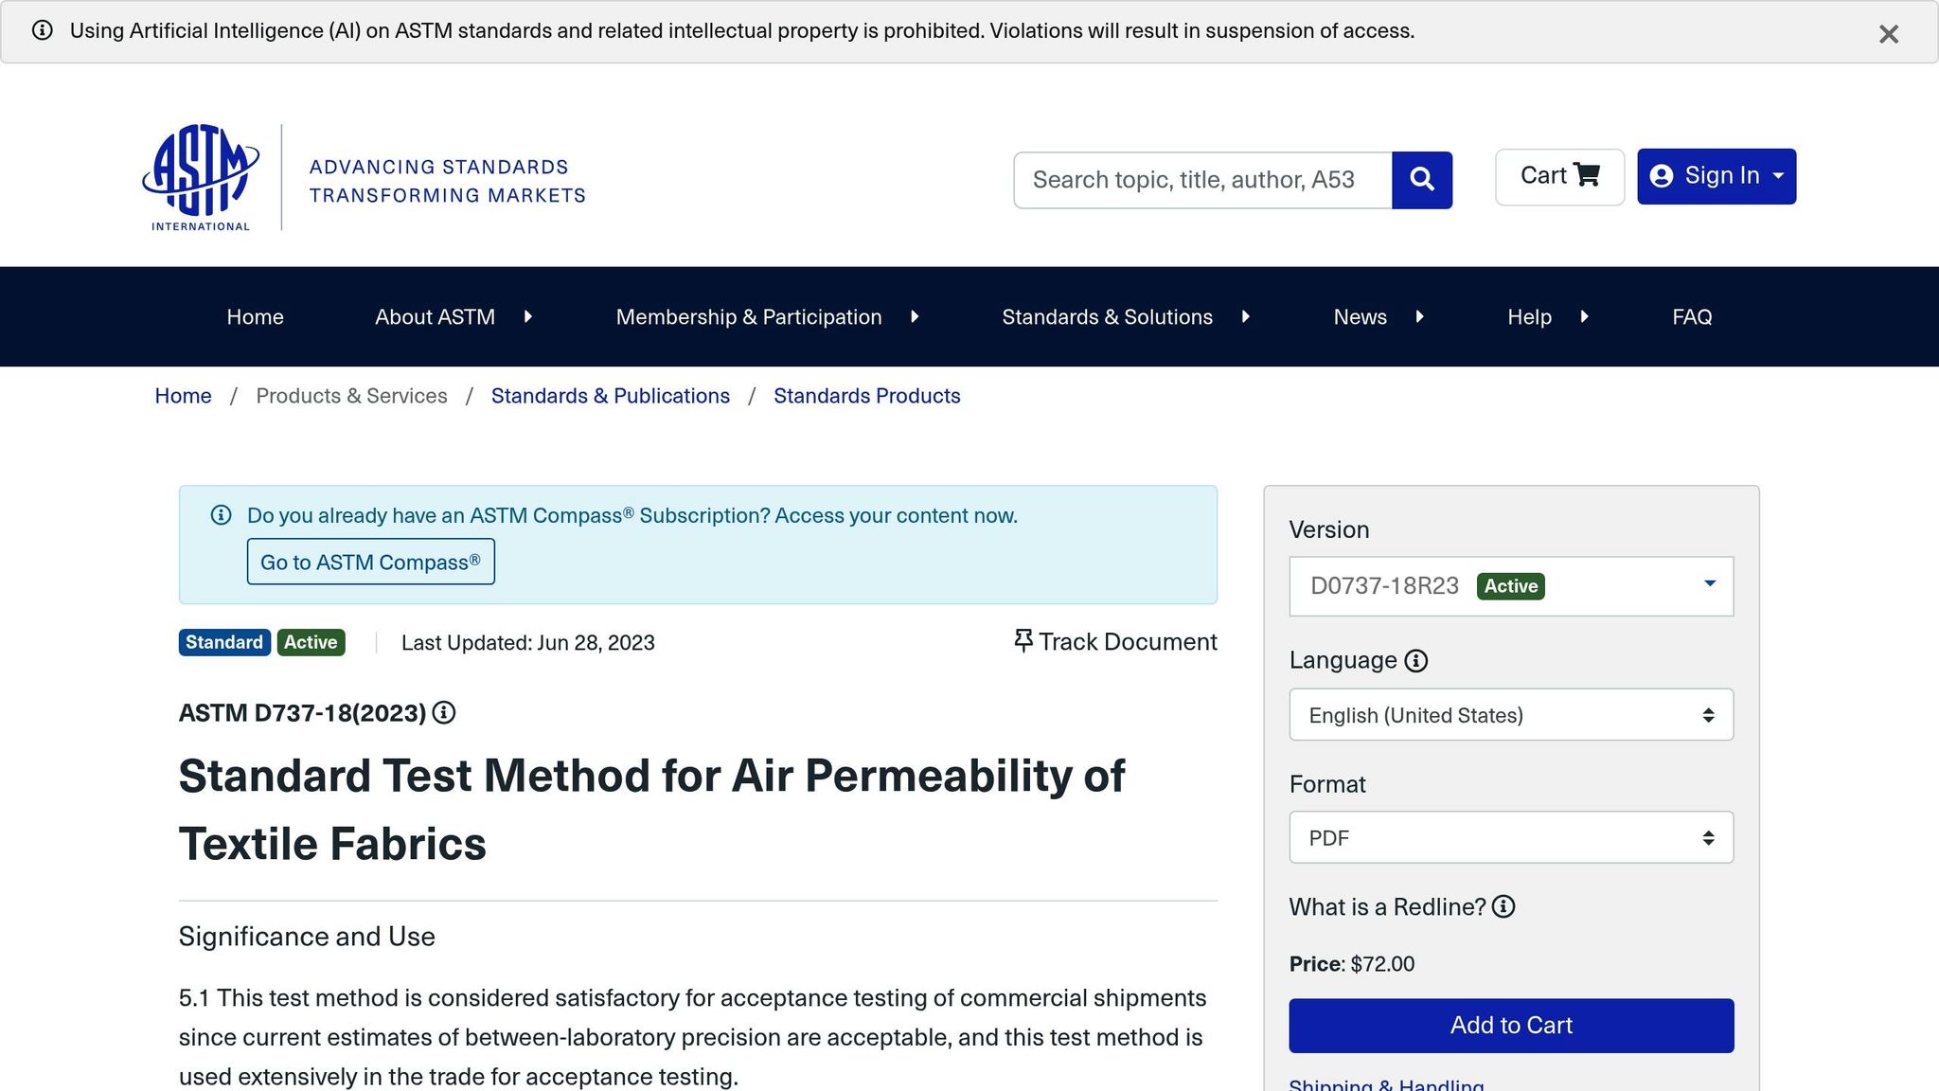Dismiss the AI usage warning banner

coord(1888,34)
